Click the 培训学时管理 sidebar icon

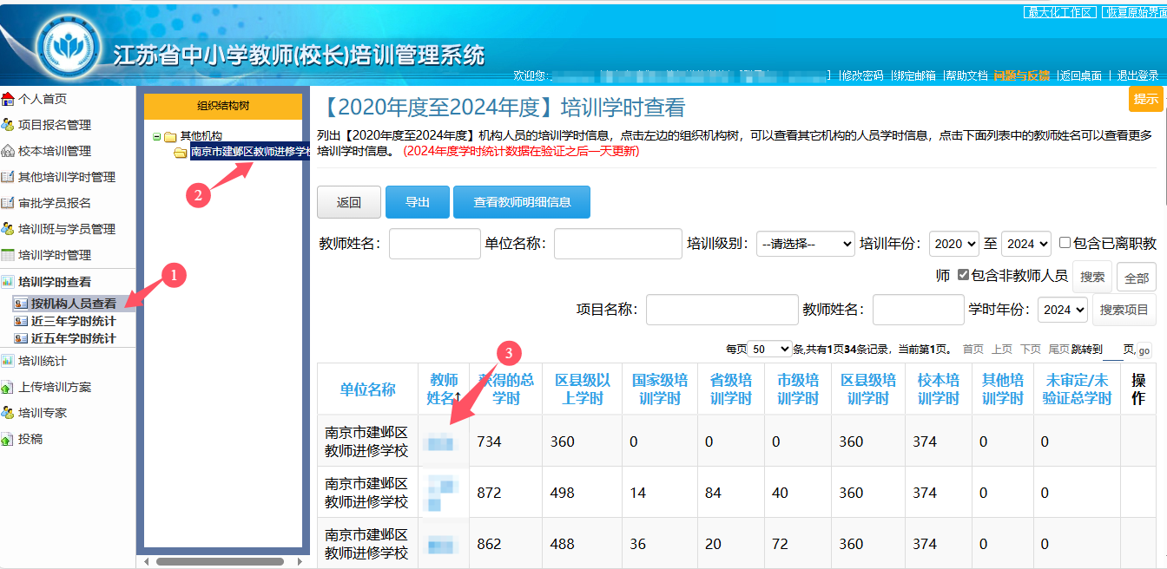coord(9,255)
